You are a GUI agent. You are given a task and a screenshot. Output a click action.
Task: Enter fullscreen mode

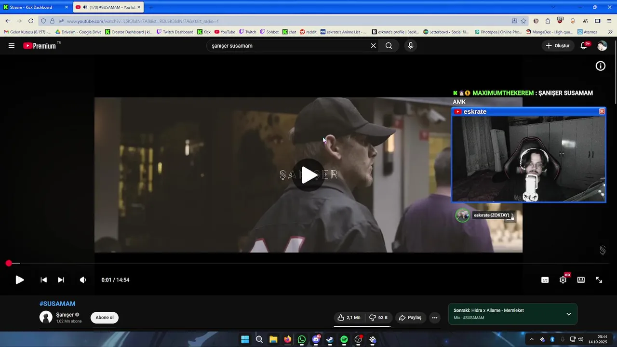point(599,280)
